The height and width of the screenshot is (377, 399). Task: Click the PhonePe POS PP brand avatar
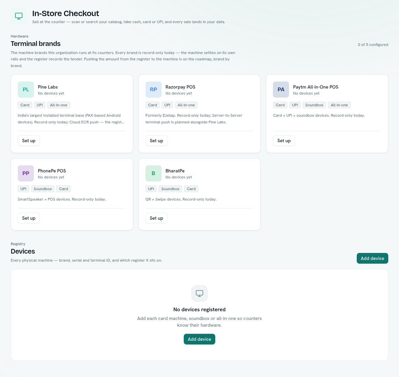[x=26, y=173]
